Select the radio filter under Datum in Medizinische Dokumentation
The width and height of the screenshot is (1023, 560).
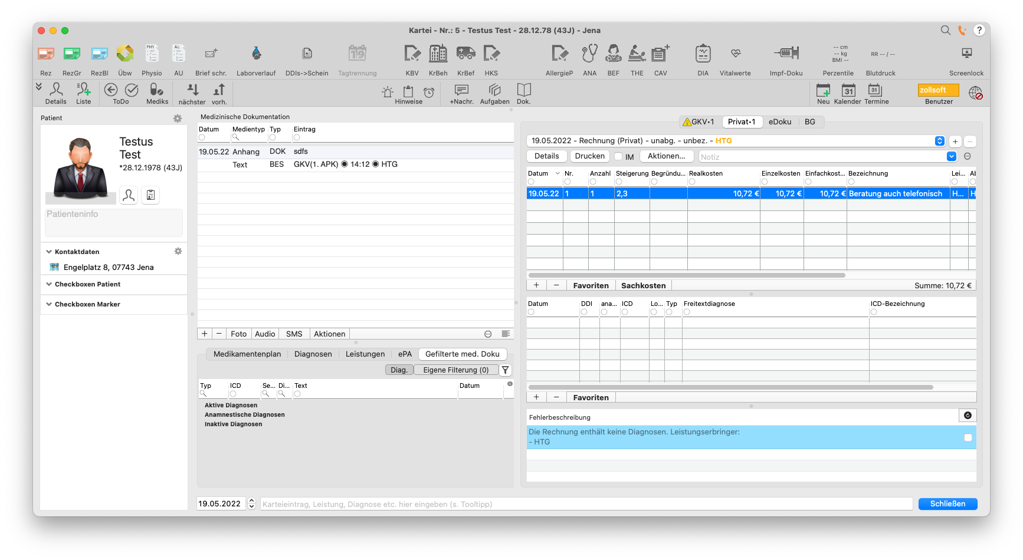coord(202,137)
